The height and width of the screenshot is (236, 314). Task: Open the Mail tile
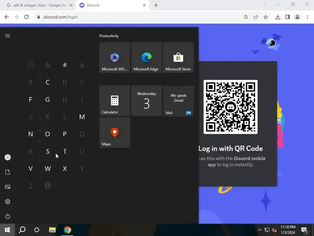[x=178, y=100]
